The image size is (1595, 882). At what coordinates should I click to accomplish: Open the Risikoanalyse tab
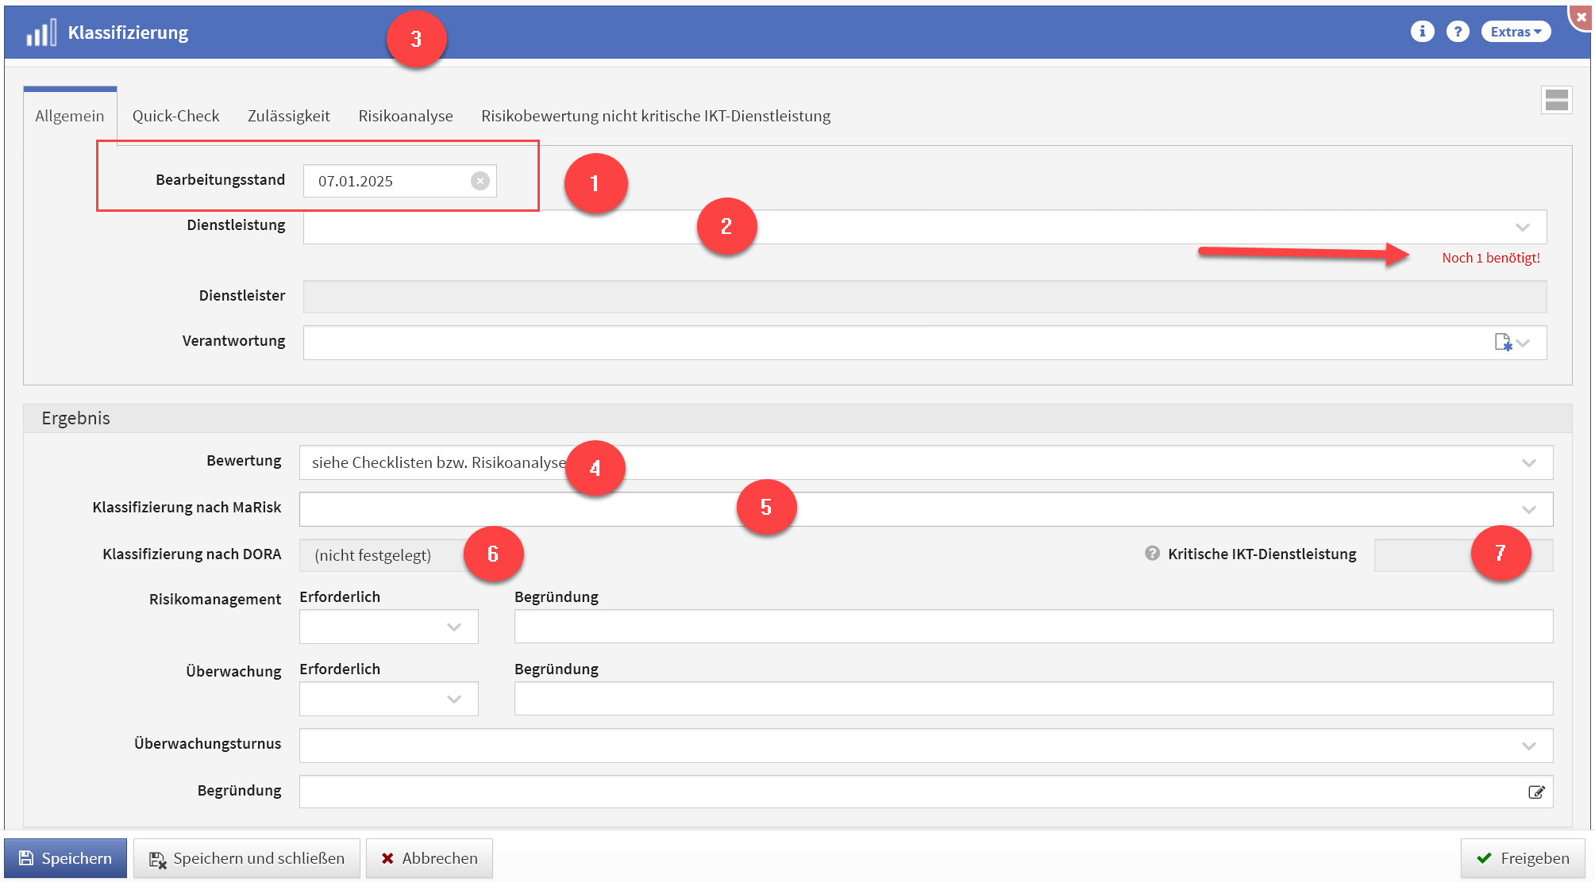(x=405, y=116)
